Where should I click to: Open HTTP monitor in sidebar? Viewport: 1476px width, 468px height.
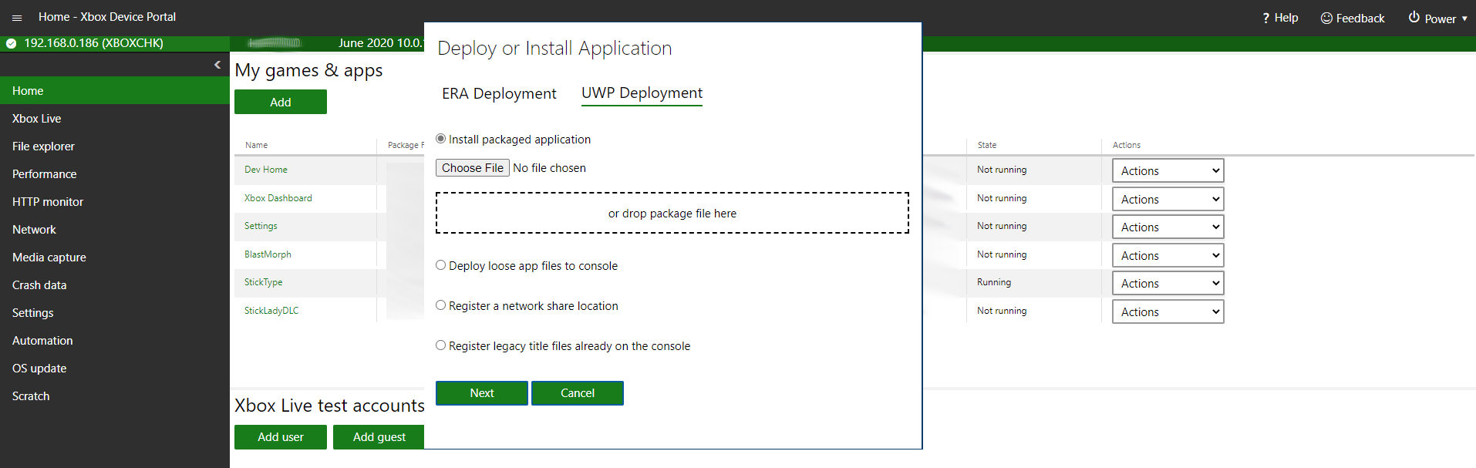click(x=115, y=201)
